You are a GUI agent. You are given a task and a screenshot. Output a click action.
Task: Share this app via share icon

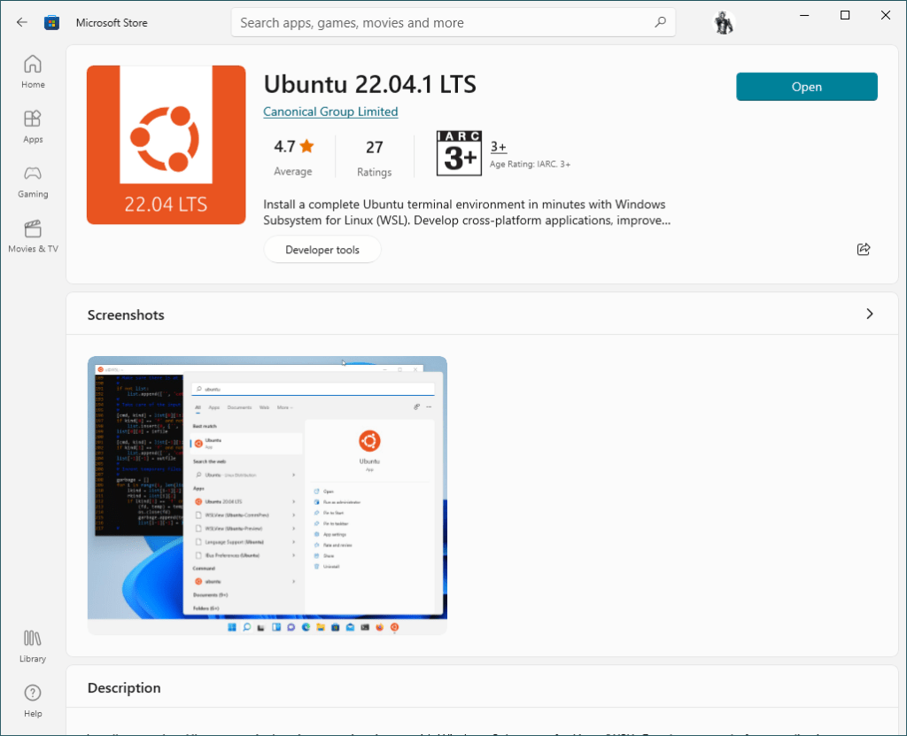(x=863, y=250)
